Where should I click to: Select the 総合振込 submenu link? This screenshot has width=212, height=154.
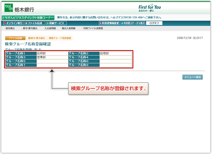point(9,28)
